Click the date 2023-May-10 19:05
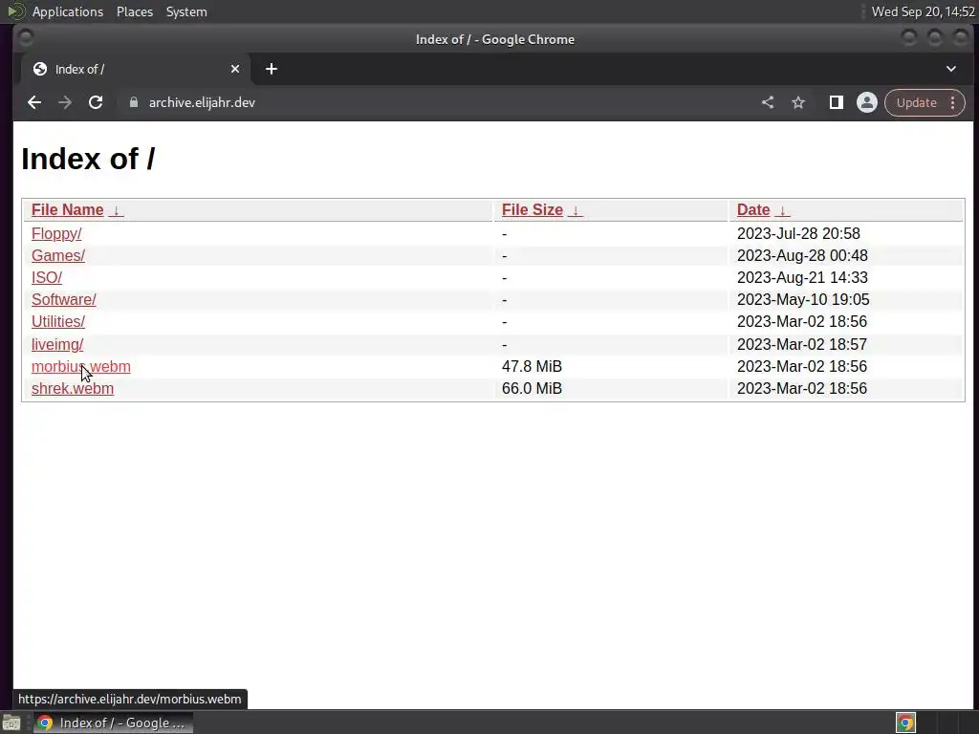Viewport: 979px width, 734px height. tap(803, 299)
